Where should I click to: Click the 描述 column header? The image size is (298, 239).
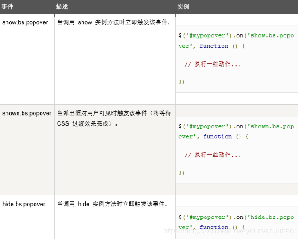click(x=62, y=6)
